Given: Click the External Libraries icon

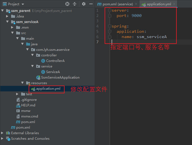Looking at the screenshot, I should 8,133.
